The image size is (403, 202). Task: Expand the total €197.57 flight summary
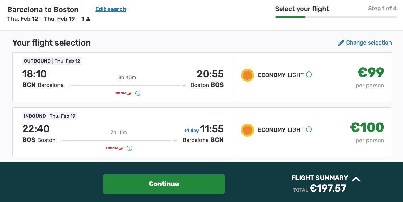(328, 188)
